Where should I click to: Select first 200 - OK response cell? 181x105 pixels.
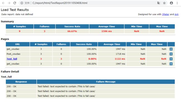[21, 86]
